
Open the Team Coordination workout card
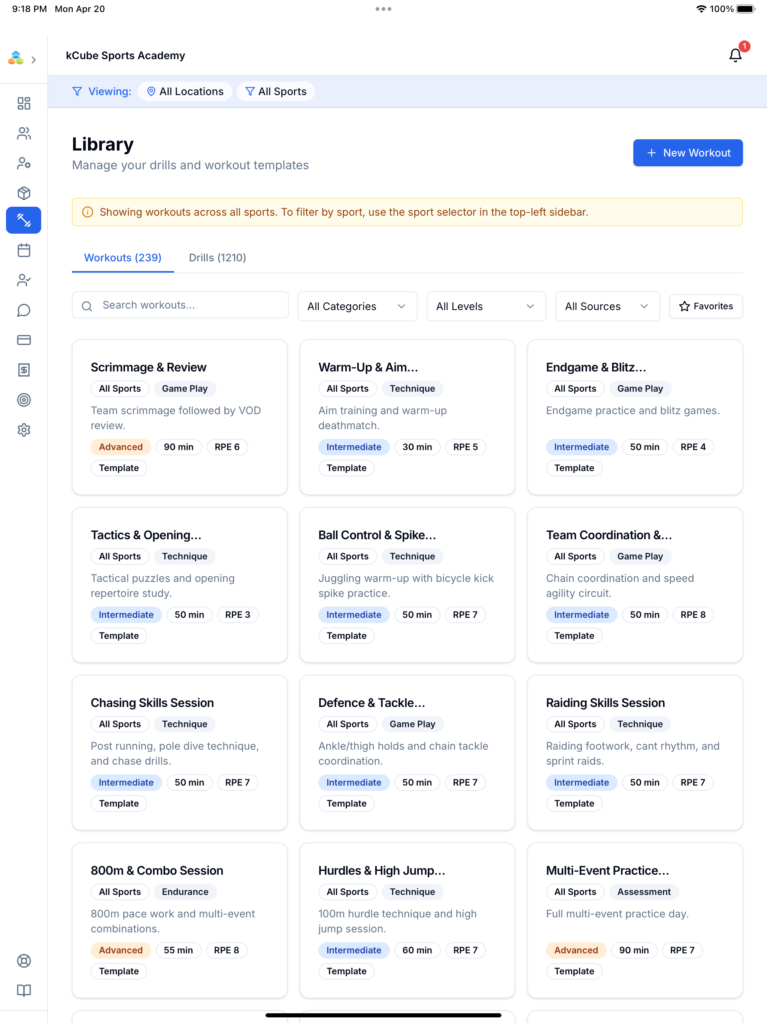pos(635,585)
